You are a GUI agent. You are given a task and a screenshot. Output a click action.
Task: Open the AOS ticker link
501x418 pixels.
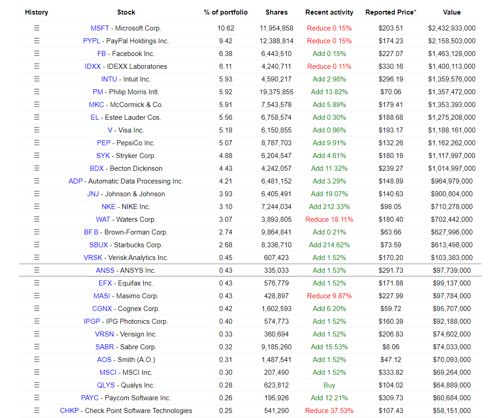[x=104, y=359]
